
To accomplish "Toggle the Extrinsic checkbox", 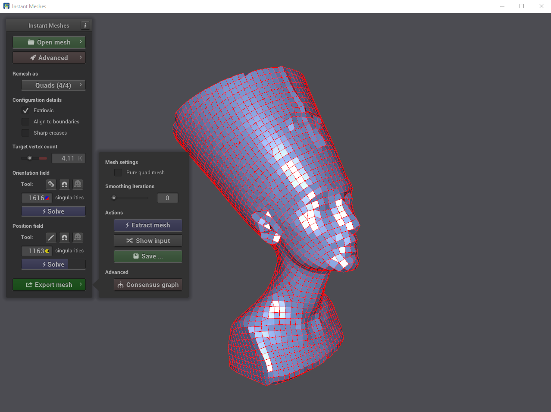I will [26, 110].
